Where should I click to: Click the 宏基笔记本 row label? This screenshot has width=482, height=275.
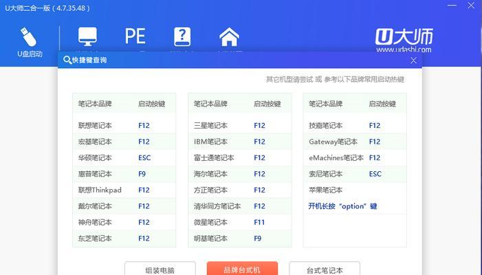(95, 142)
